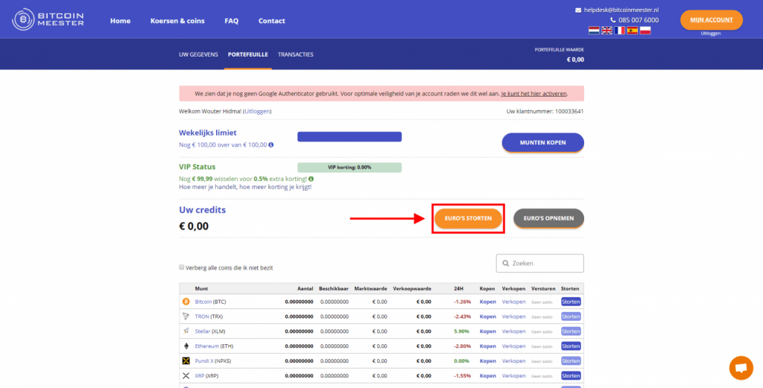
Task: Click the envelope icon beside helpdesk email
Action: (578, 10)
